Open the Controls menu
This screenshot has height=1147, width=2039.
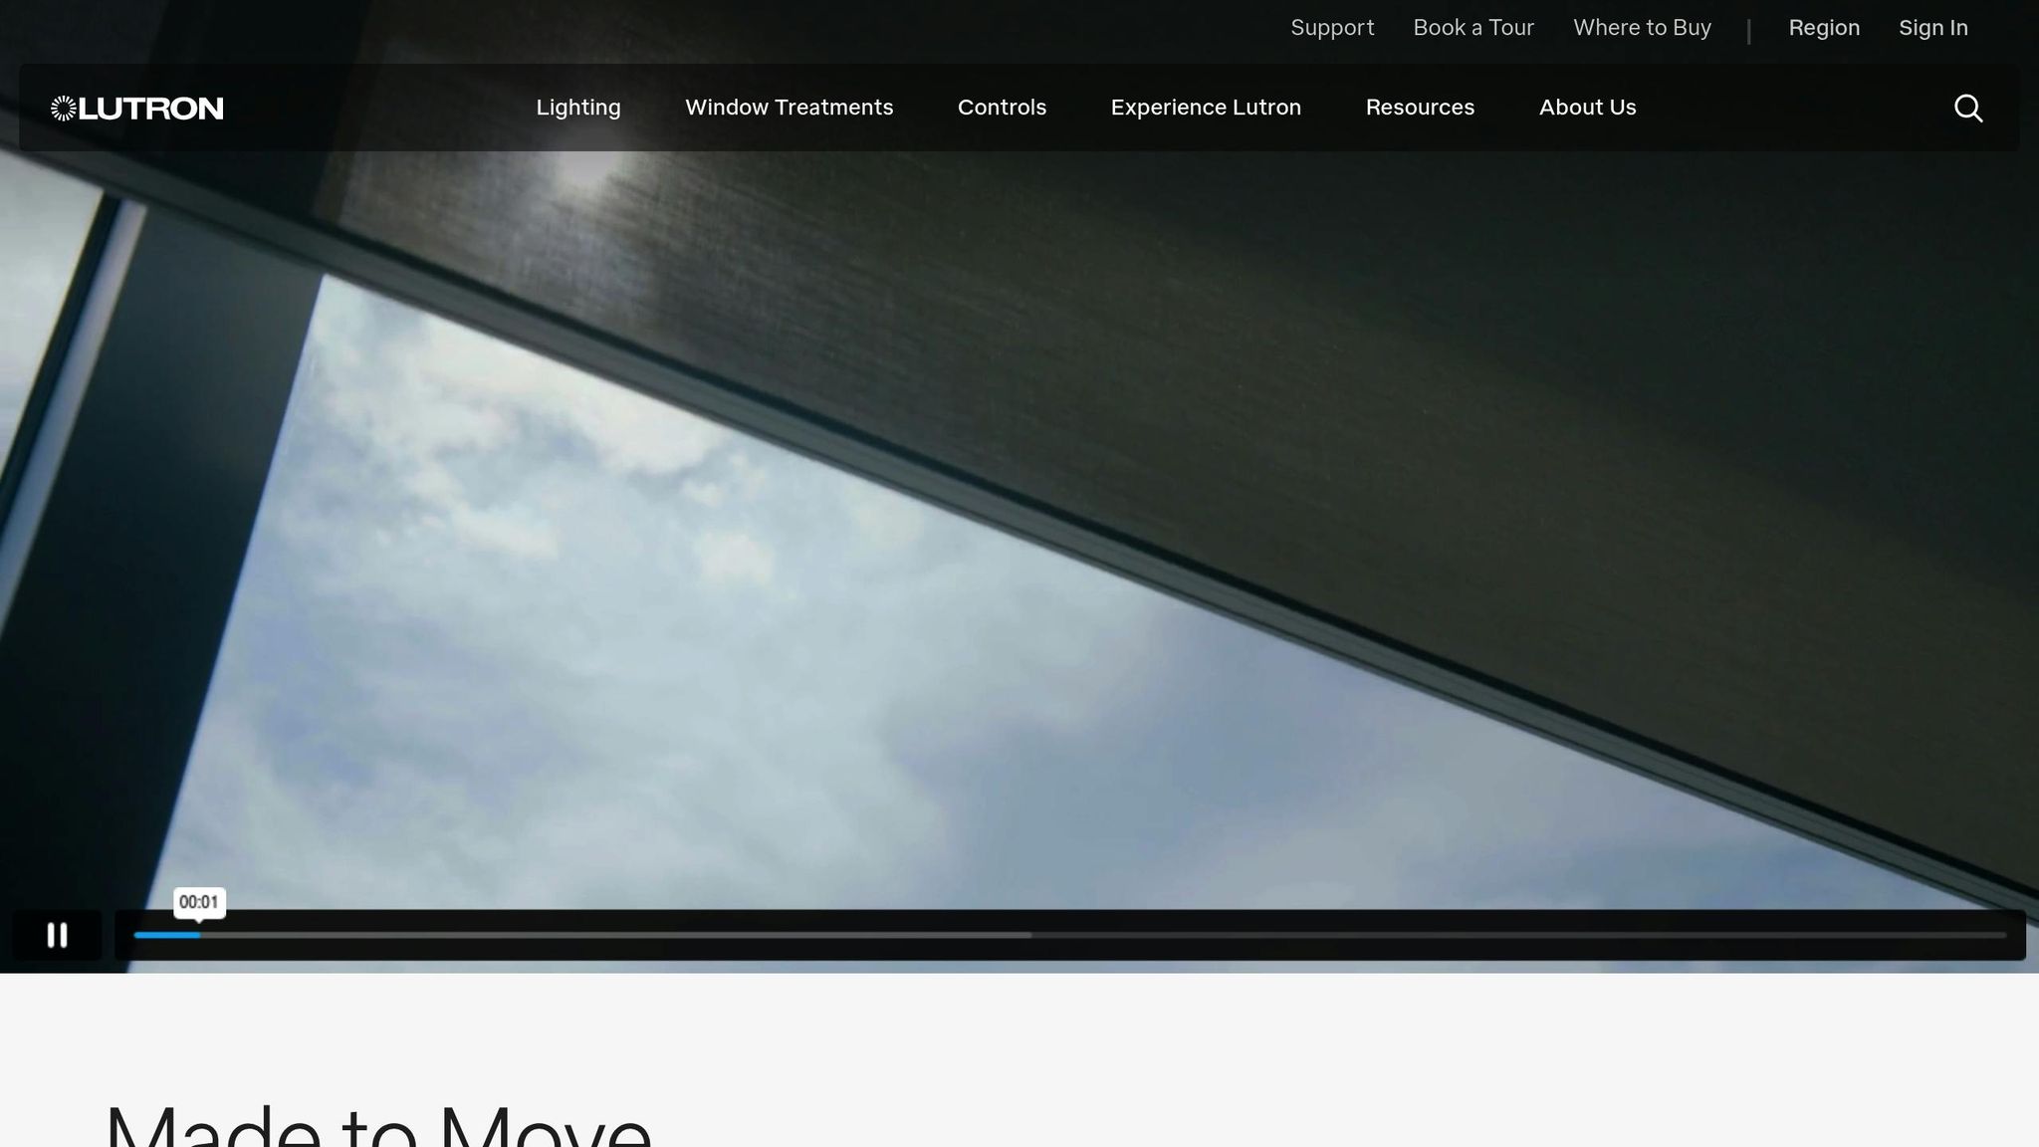(1002, 108)
